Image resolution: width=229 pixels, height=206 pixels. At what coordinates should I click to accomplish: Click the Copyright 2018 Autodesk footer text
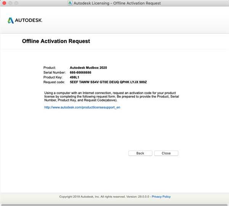[105, 196]
